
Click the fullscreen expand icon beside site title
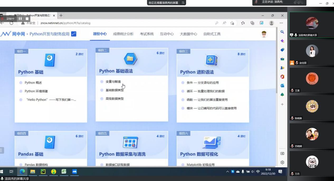[x=74, y=34]
